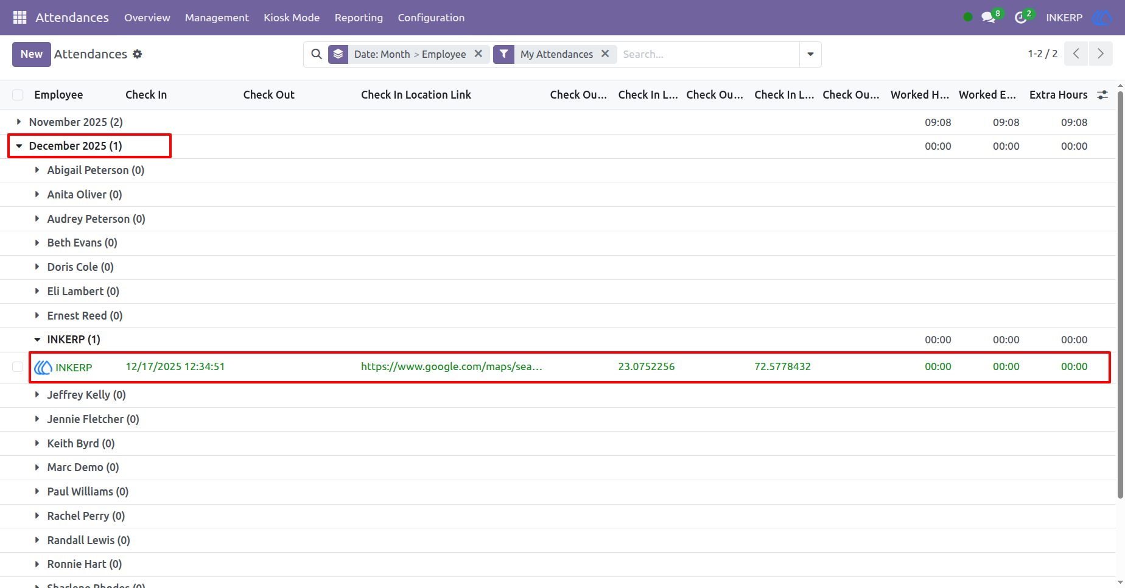This screenshot has height=588, width=1125.
Task: Open the Reporting menu
Action: point(359,18)
